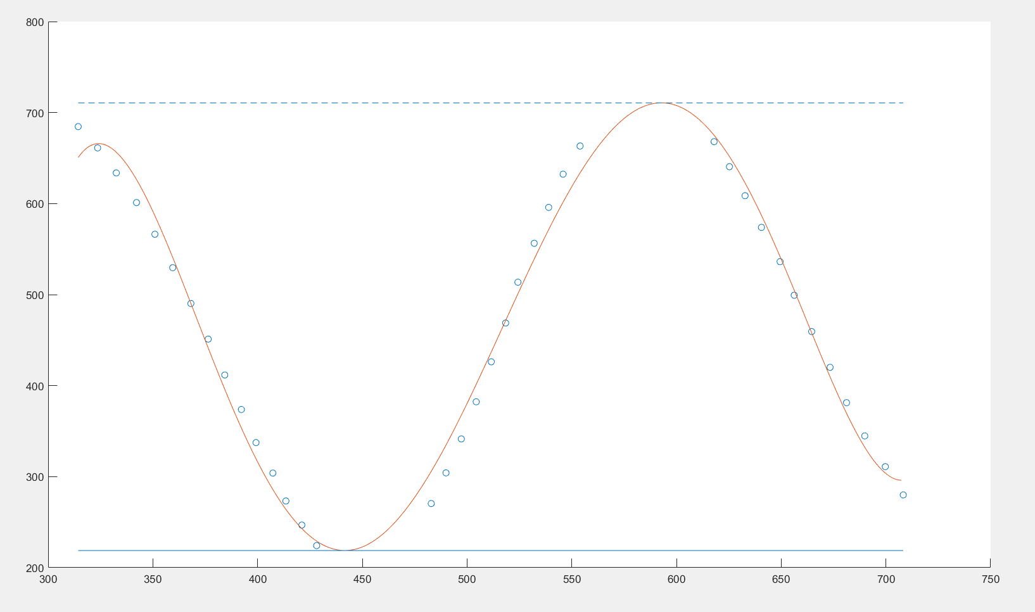
Task: Click the y-axis tick label 200
Action: click(35, 568)
